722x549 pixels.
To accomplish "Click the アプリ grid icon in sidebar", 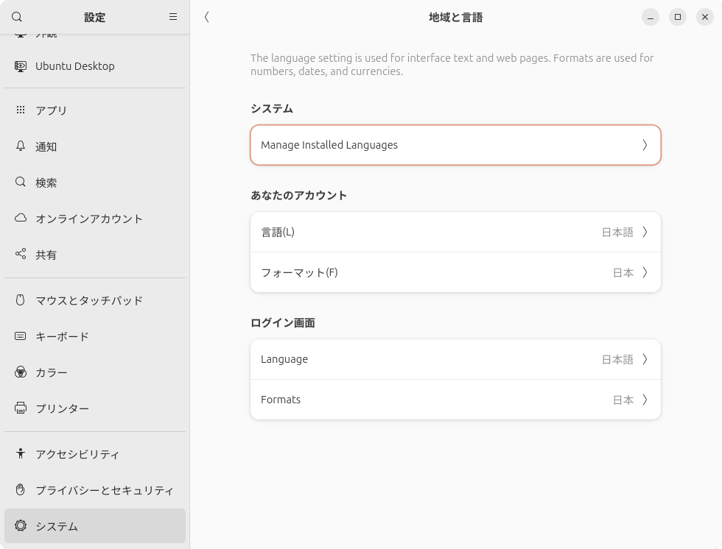I will (20, 110).
